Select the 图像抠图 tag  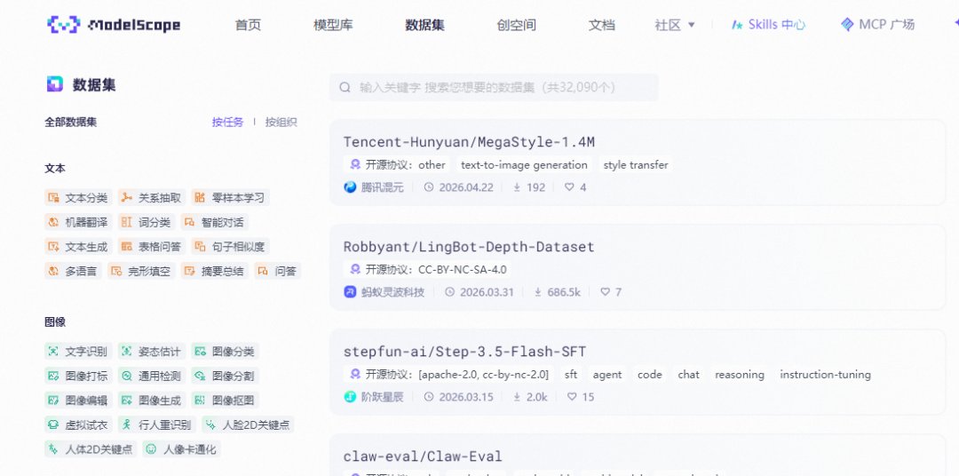(225, 401)
